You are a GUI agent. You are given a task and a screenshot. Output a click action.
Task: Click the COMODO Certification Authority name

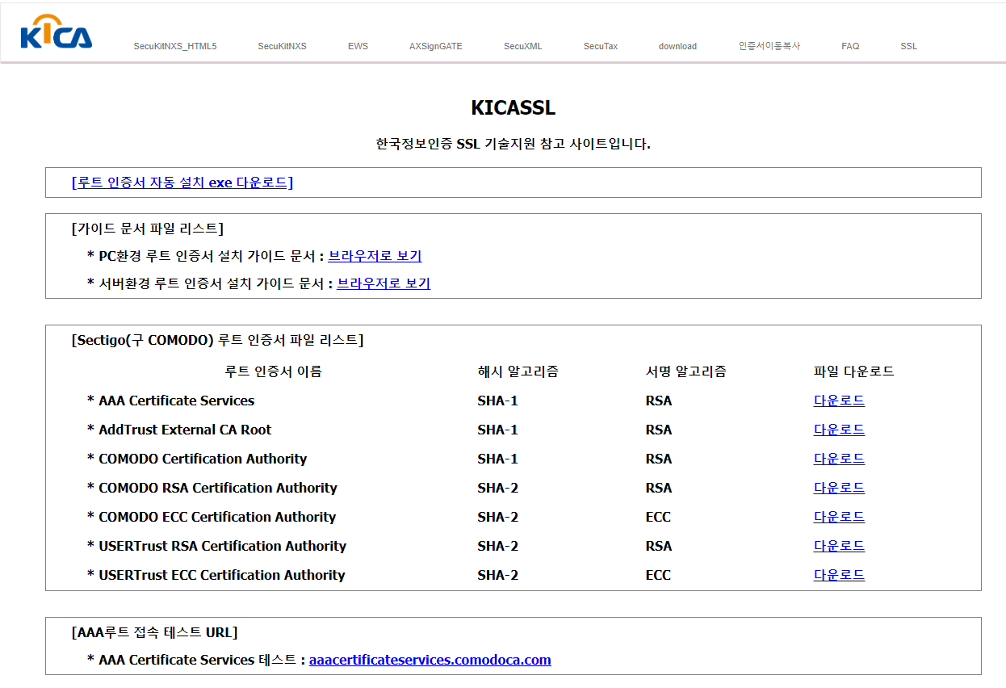[x=203, y=459]
